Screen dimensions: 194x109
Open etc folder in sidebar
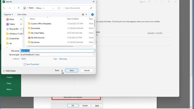tap(11, 43)
